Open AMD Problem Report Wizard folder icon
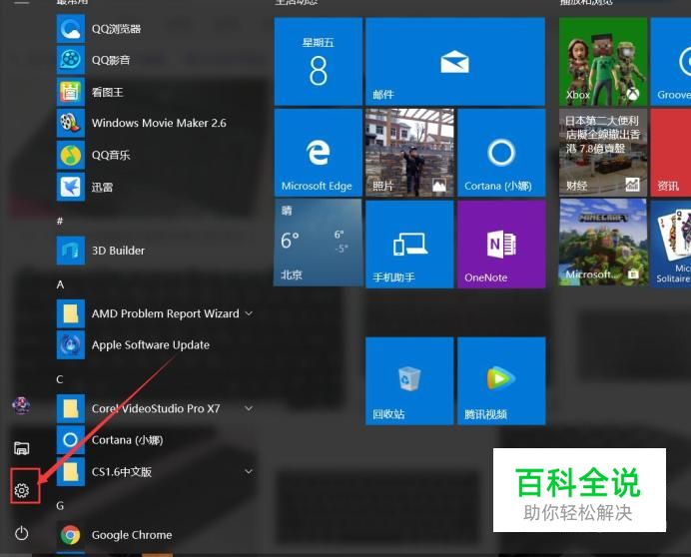Viewport: 691px width, 557px height. coord(71,313)
